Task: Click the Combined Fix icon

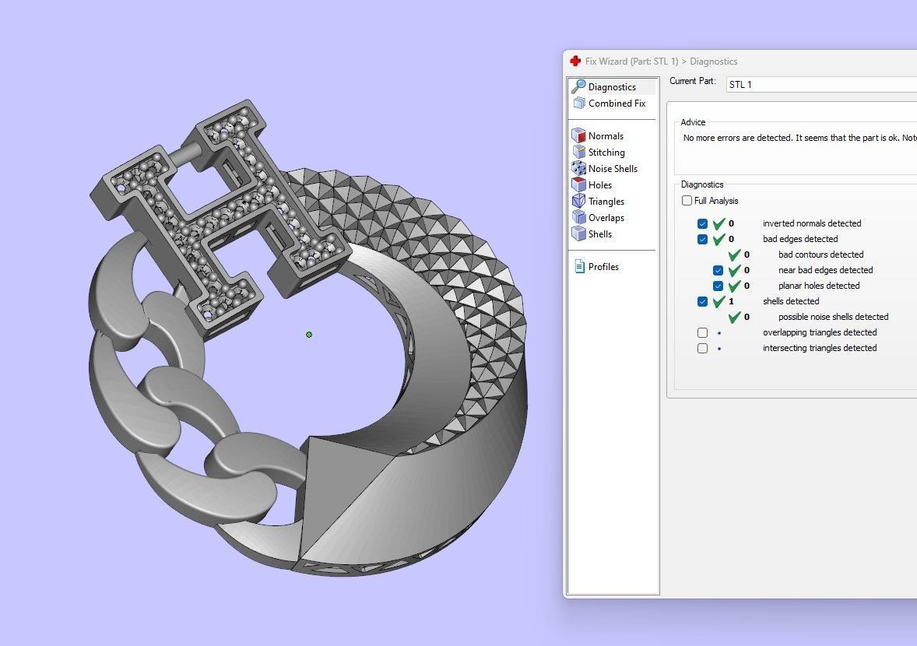Action: pos(579,103)
